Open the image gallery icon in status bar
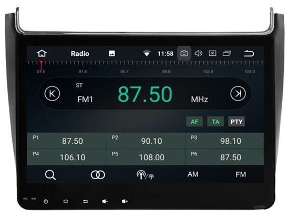The height and width of the screenshot is (217, 289). (x=112, y=53)
